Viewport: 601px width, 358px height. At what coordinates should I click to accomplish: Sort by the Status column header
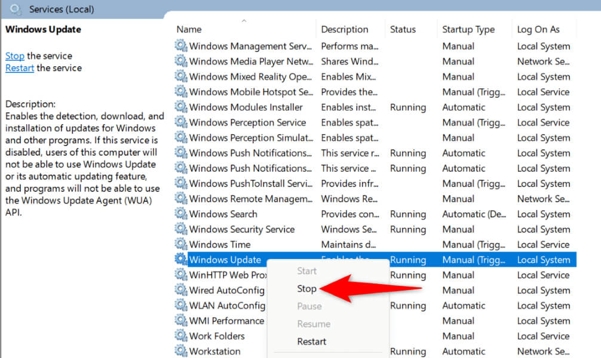[403, 29]
